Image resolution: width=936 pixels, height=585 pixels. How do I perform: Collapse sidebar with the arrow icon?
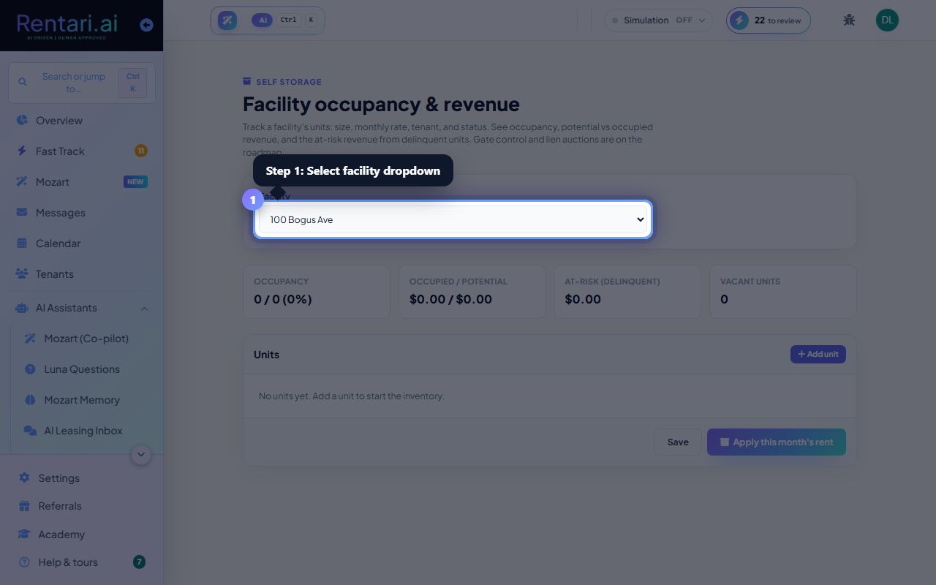(146, 25)
